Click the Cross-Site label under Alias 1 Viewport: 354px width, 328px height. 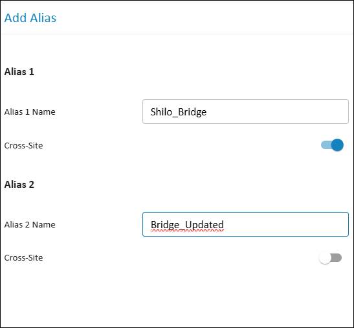pos(23,145)
